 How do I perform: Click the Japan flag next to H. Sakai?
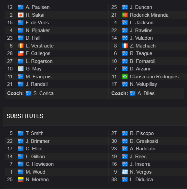click(21, 15)
